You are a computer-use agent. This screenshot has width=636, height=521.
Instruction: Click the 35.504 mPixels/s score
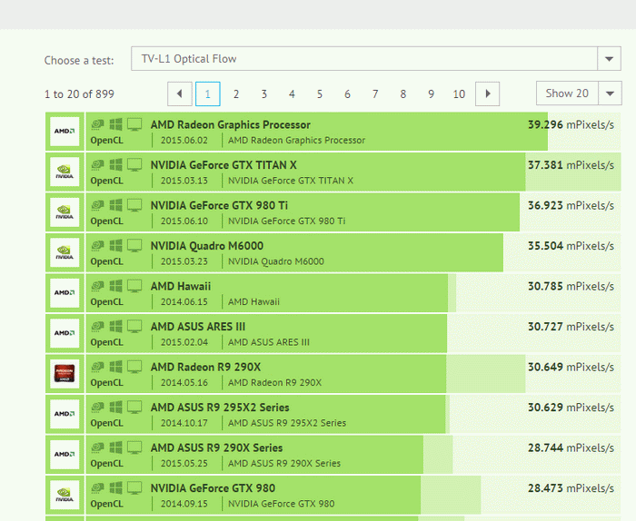pos(571,246)
